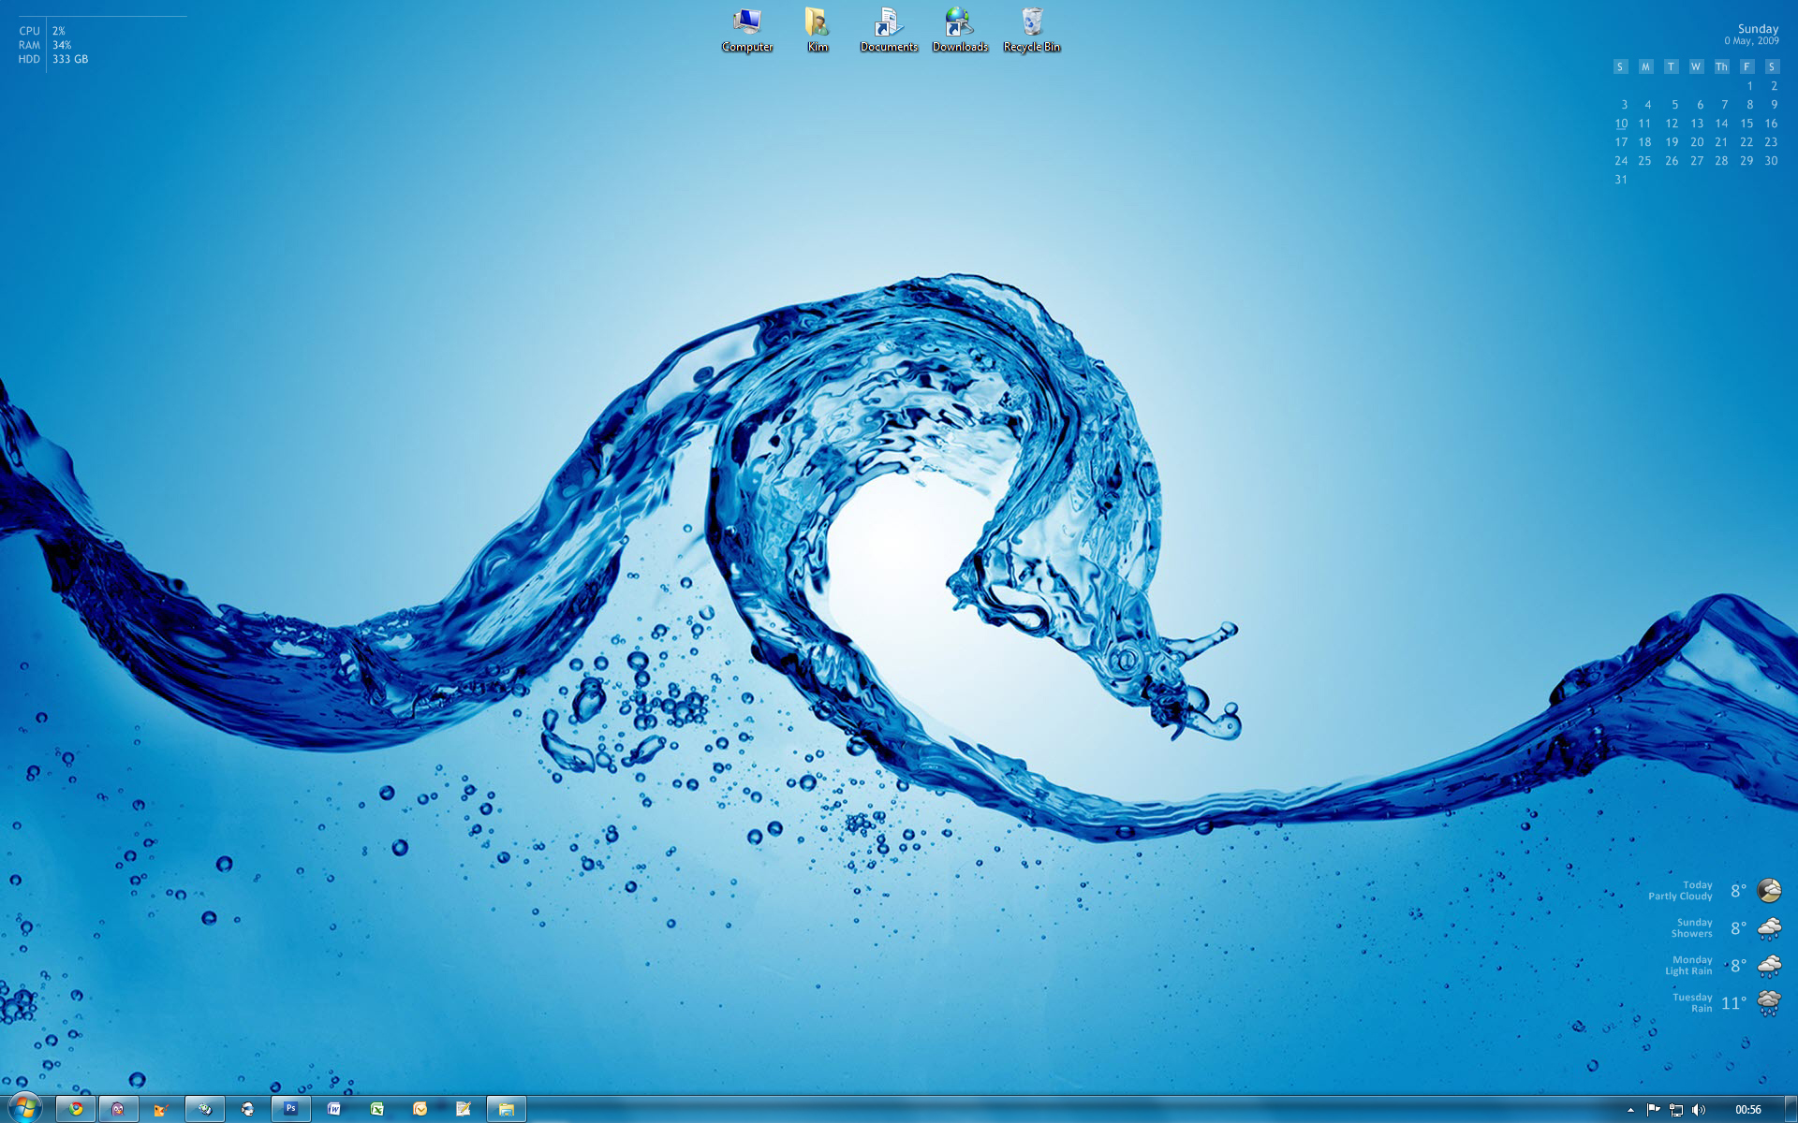This screenshot has width=1798, height=1123.
Task: Select the Computer desktop icon
Action: point(747,30)
